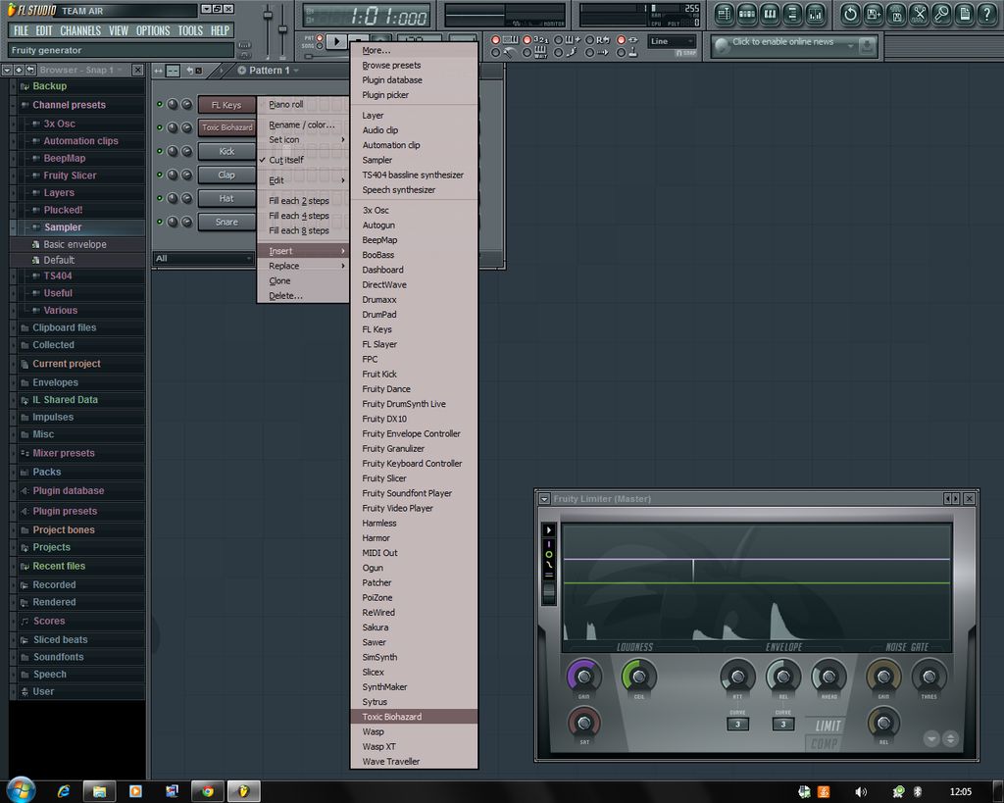Open the Help question mark icon
1004x803 pixels.
pyautogui.click(x=987, y=15)
